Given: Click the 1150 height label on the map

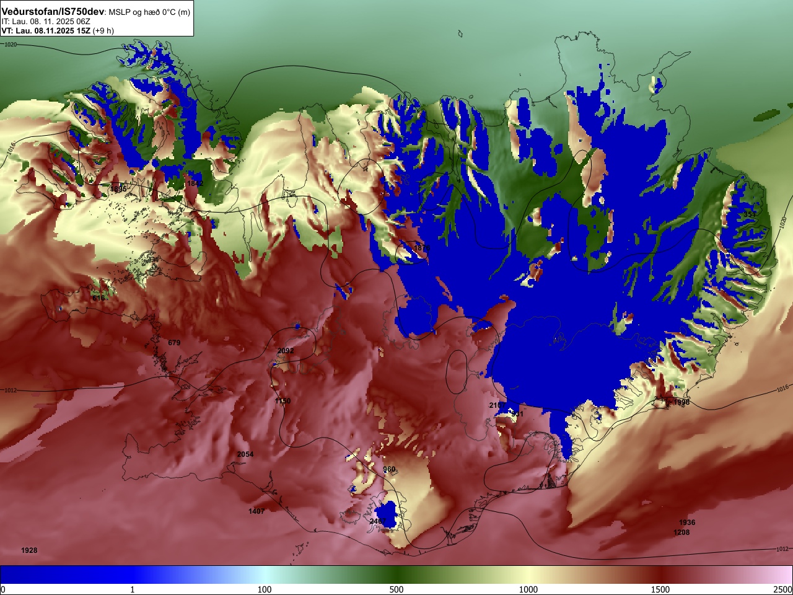Looking at the screenshot, I should tap(283, 401).
